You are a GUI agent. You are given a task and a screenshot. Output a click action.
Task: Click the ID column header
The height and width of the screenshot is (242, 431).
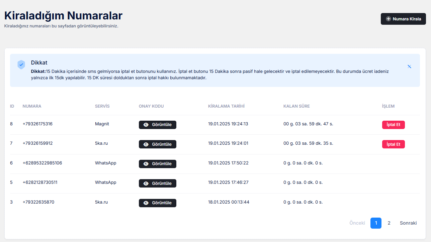point(12,106)
